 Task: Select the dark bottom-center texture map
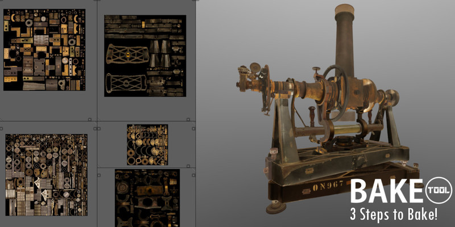[147, 197]
